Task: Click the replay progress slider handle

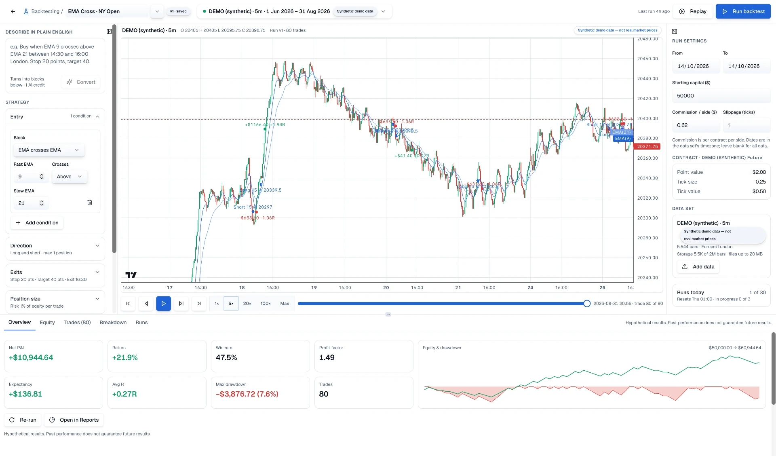Action: 587,304
